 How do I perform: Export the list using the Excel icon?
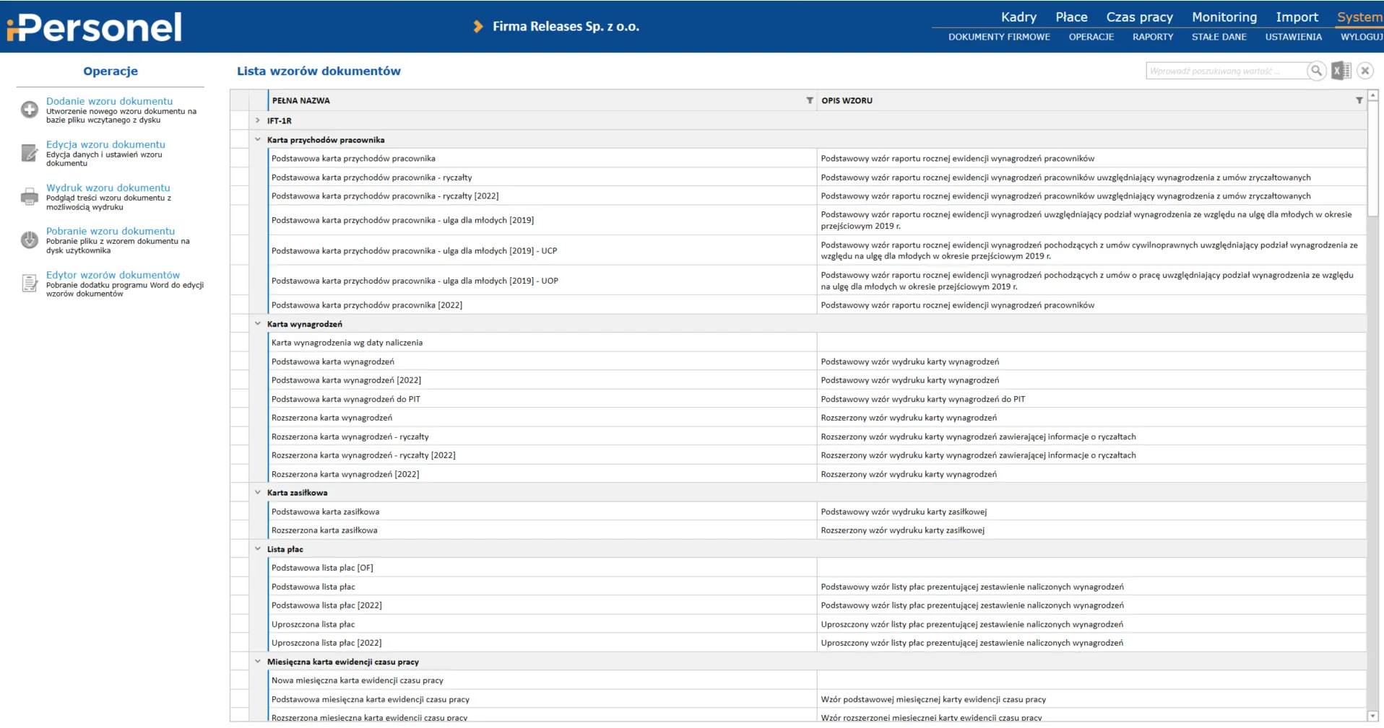pyautogui.click(x=1341, y=71)
